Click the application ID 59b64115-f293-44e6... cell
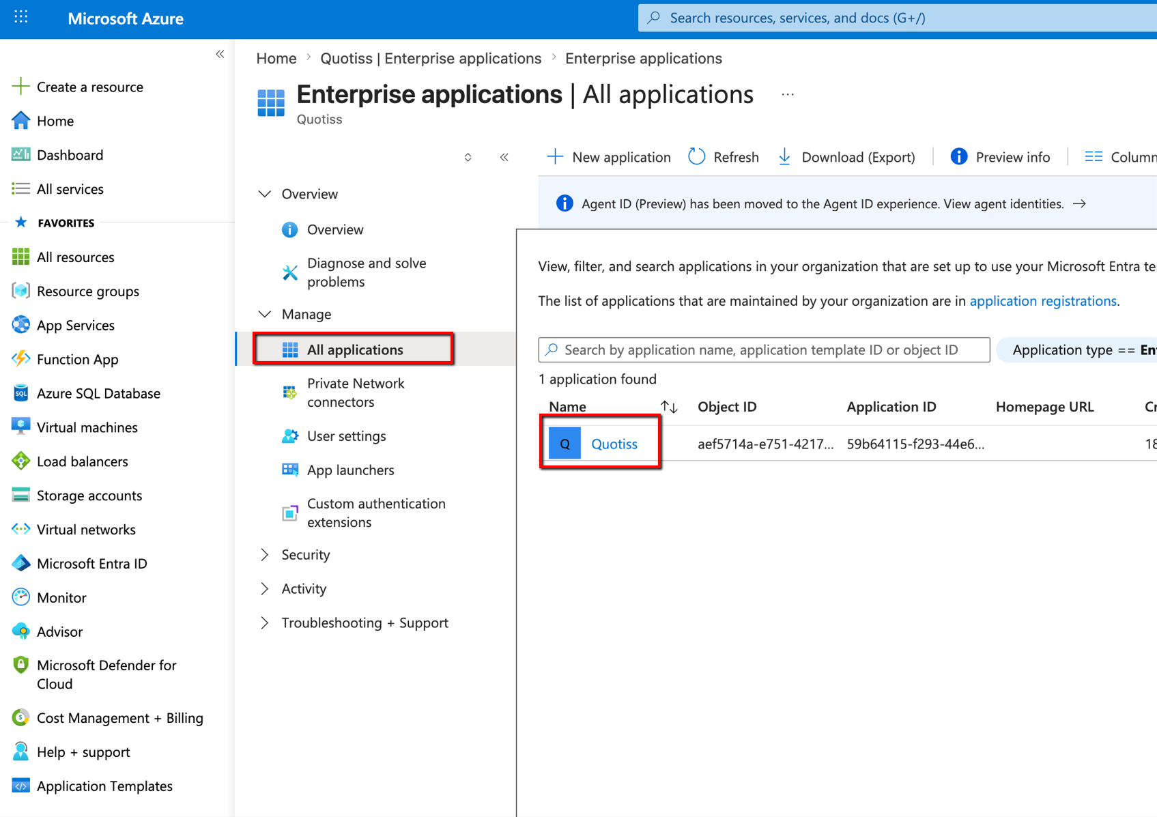The width and height of the screenshot is (1157, 817). click(x=915, y=444)
